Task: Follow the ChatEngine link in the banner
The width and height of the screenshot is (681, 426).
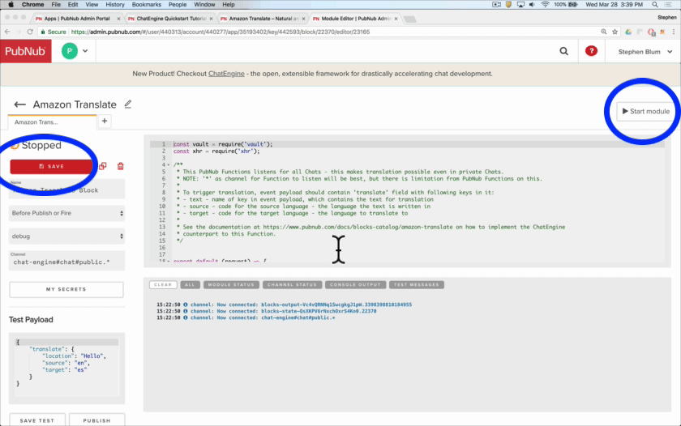Action: (226, 74)
